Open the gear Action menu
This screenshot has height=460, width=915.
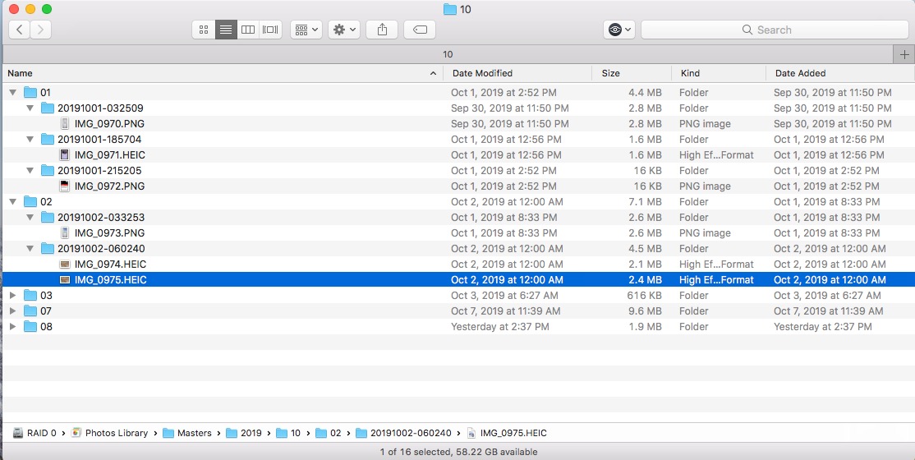click(x=343, y=30)
